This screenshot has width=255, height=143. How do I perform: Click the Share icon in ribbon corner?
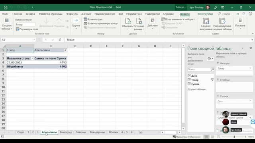pos(238,14)
